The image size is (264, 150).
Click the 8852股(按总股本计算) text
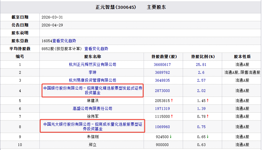62,49
